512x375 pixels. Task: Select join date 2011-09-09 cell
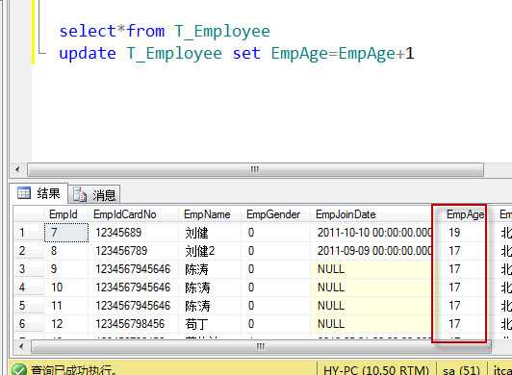[374, 251]
